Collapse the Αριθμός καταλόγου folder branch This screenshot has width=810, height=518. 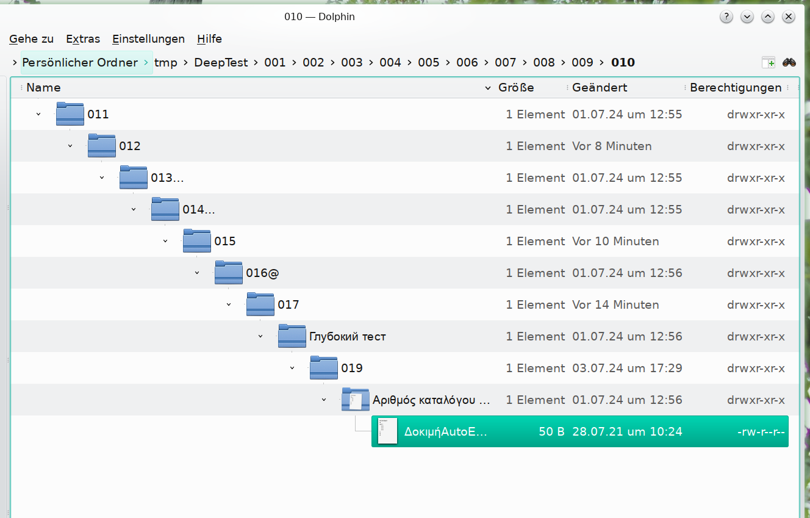(x=324, y=400)
